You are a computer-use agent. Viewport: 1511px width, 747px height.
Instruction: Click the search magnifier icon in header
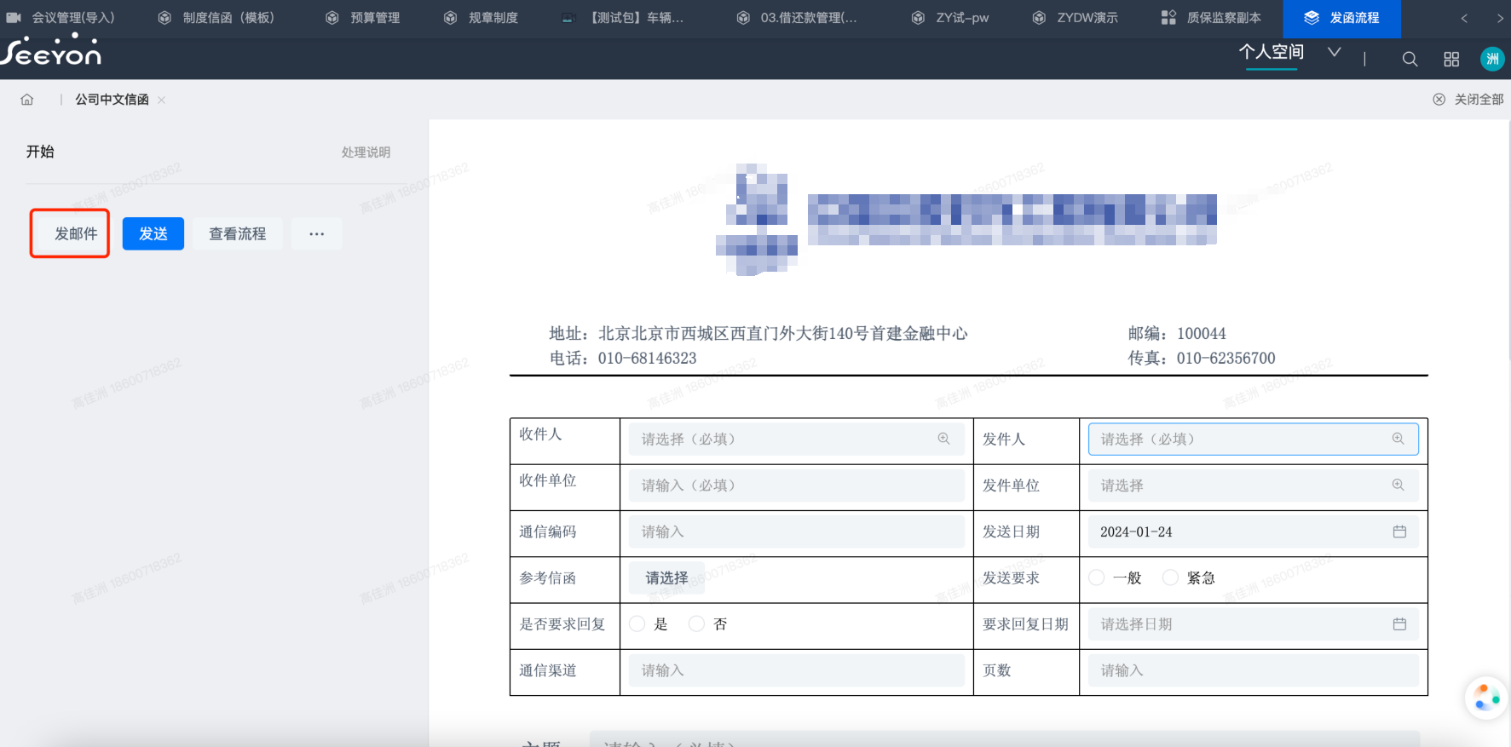(x=1410, y=59)
